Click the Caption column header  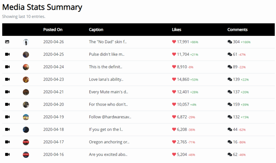tap(96, 30)
